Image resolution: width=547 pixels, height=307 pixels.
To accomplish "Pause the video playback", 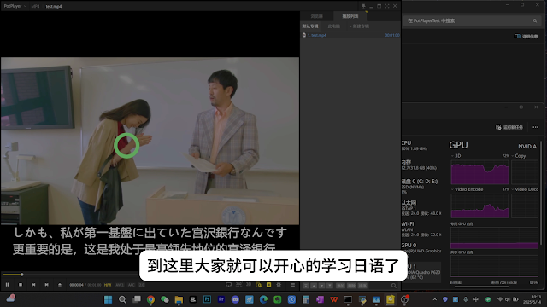I will pyautogui.click(x=8, y=285).
